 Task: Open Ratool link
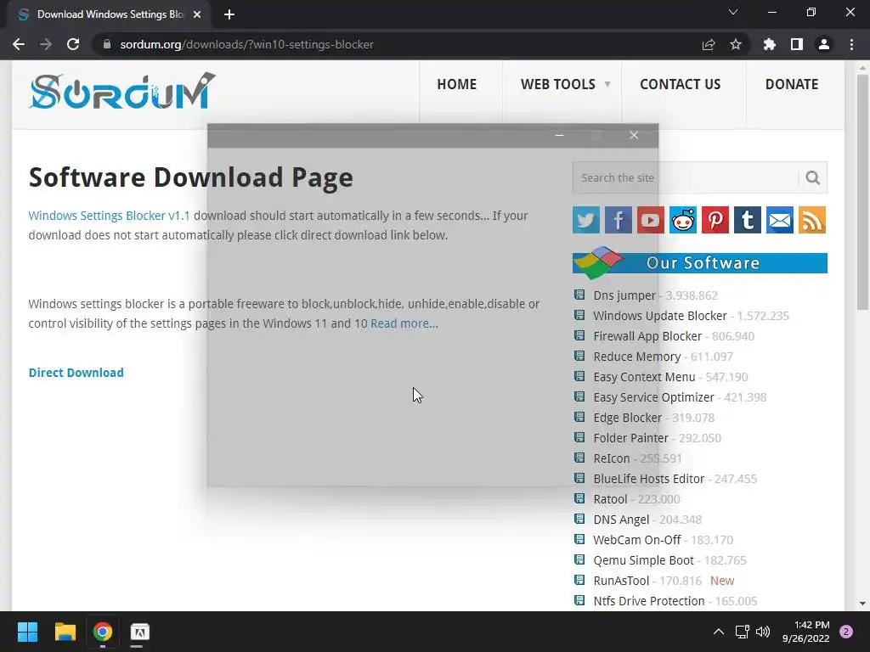click(x=610, y=499)
